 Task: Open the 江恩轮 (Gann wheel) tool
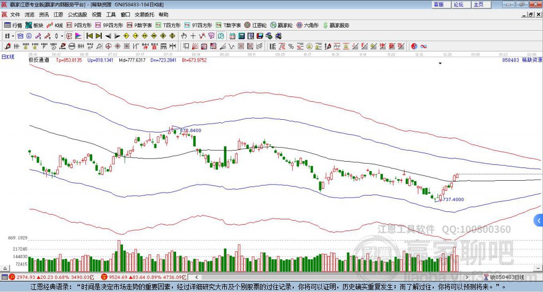click(x=256, y=25)
